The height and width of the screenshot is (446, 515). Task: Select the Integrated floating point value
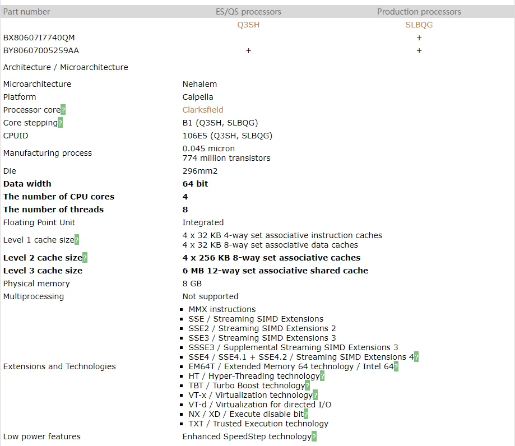coord(203,222)
